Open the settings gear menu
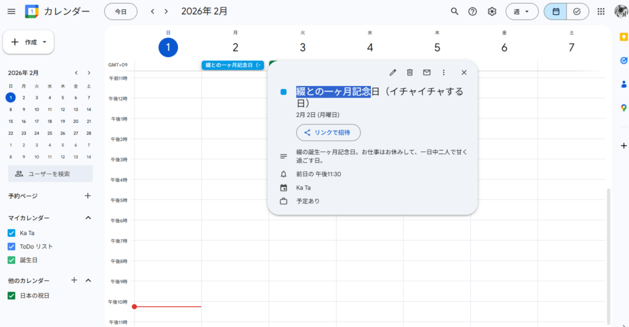 pos(491,12)
